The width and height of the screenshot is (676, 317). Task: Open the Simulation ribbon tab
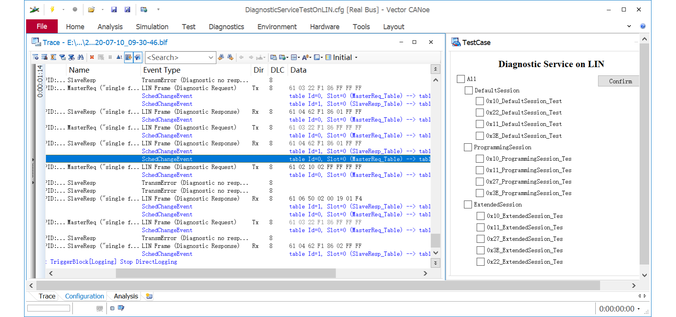coord(152,26)
